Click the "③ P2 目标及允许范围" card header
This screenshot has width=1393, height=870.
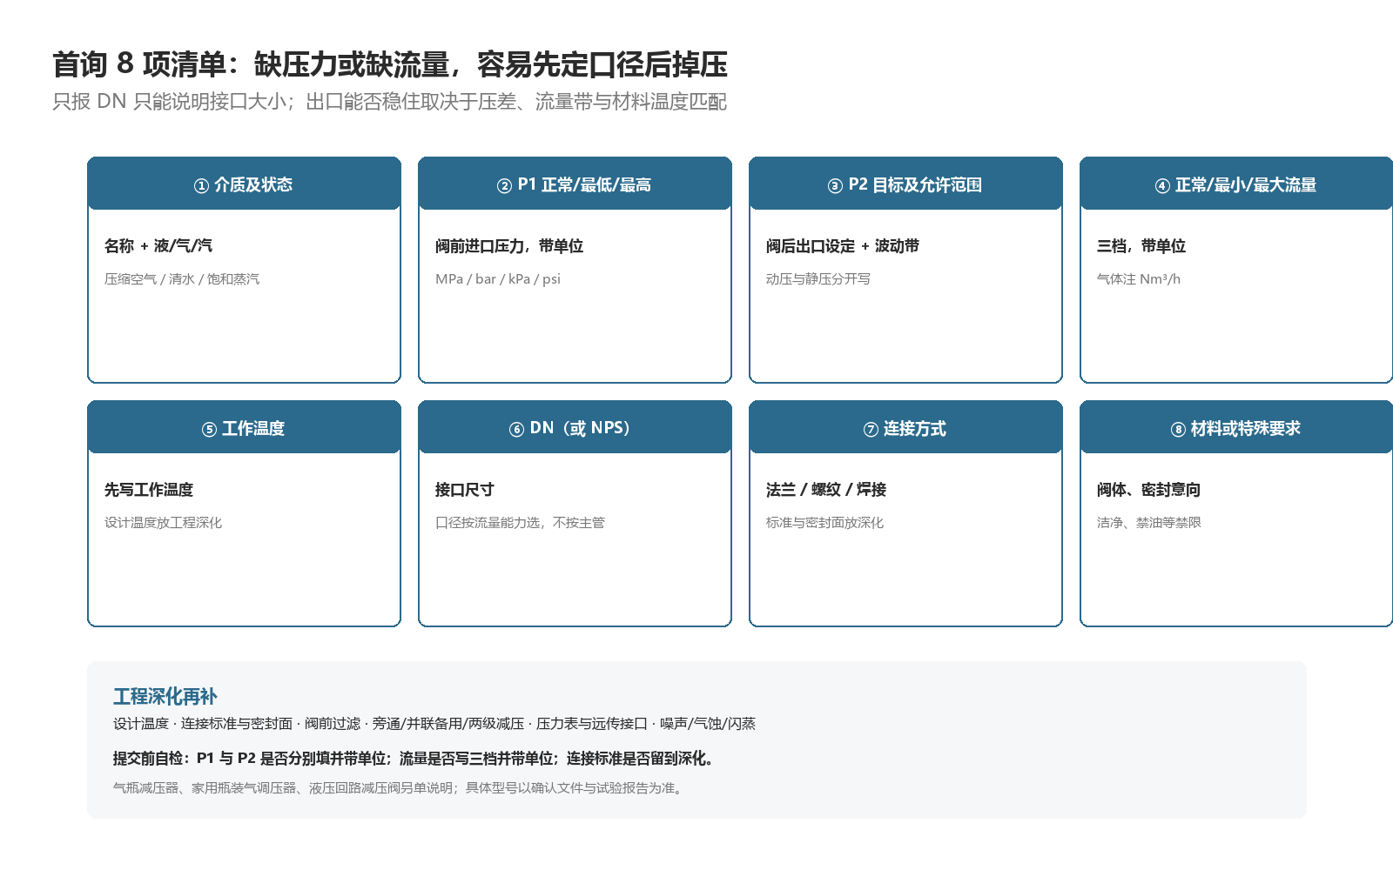point(905,184)
